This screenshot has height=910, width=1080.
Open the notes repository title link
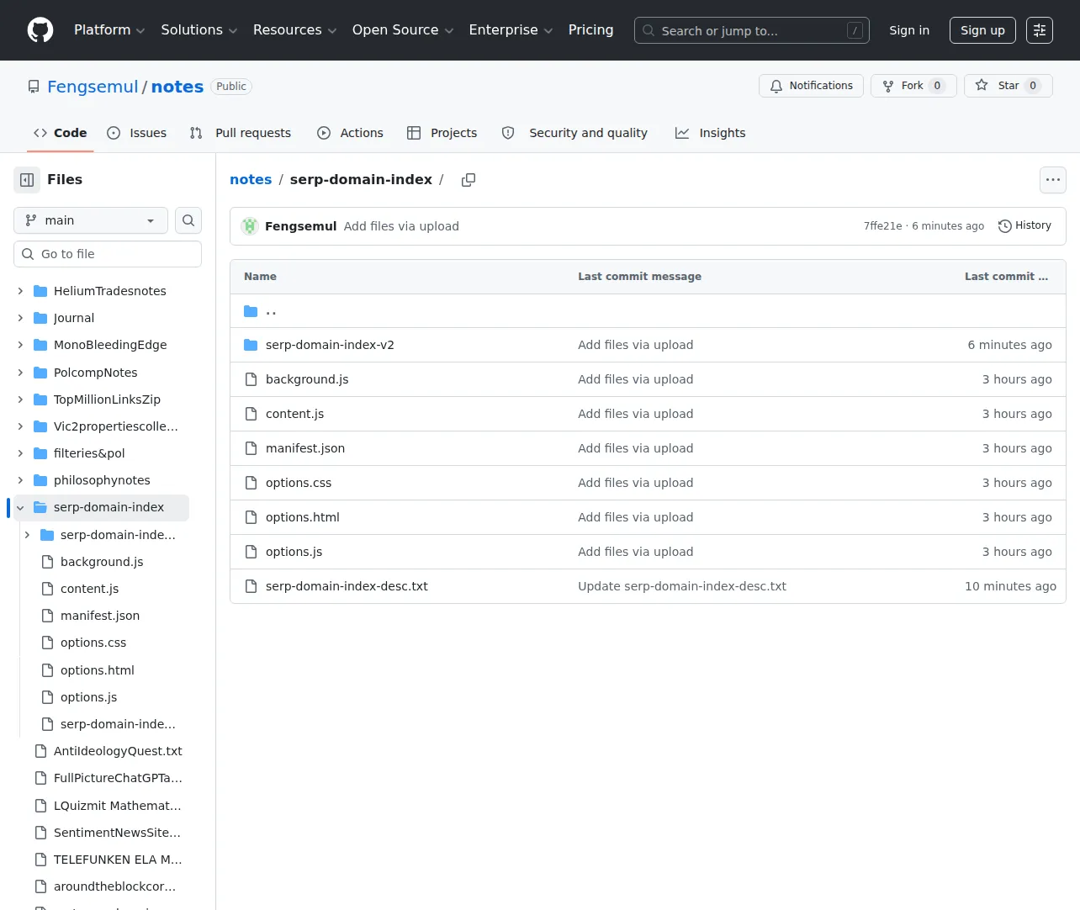[x=177, y=87]
